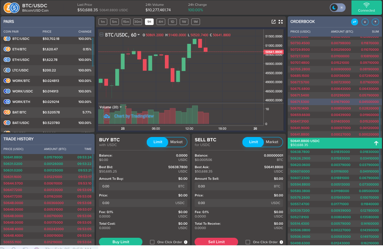The height and width of the screenshot is (249, 383).
Task: Show only the down-arrow orderbook view
Action: (365, 22)
